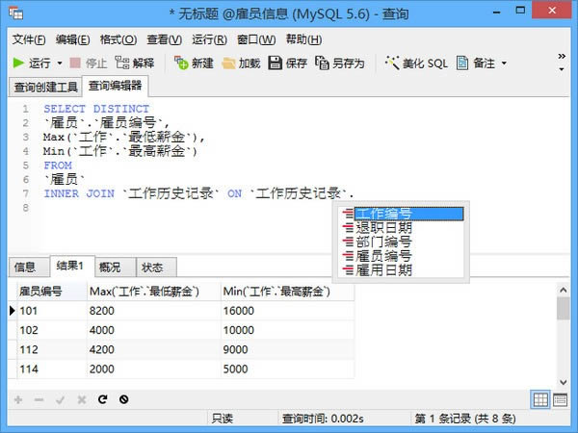
Task: Click the SELECT DISTINCT keyword in editor
Action: [96, 109]
